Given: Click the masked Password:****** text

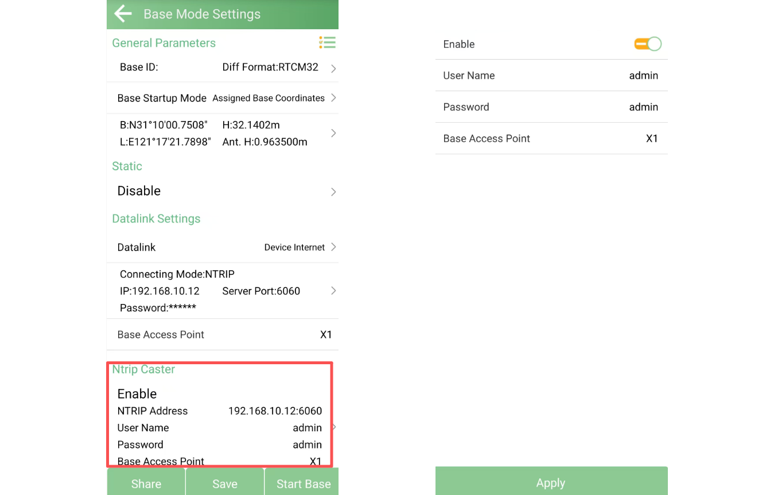Looking at the screenshot, I should tap(158, 308).
